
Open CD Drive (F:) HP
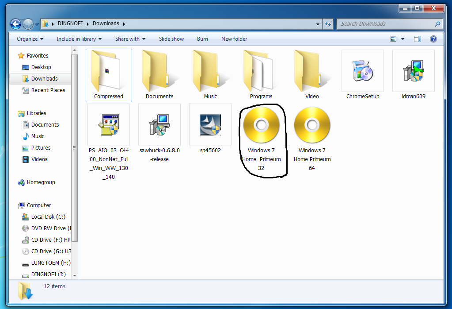coord(46,240)
